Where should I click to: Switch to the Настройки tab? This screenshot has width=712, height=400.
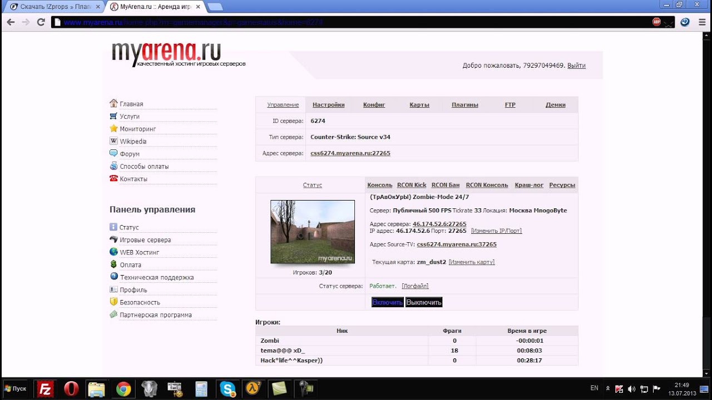point(328,104)
